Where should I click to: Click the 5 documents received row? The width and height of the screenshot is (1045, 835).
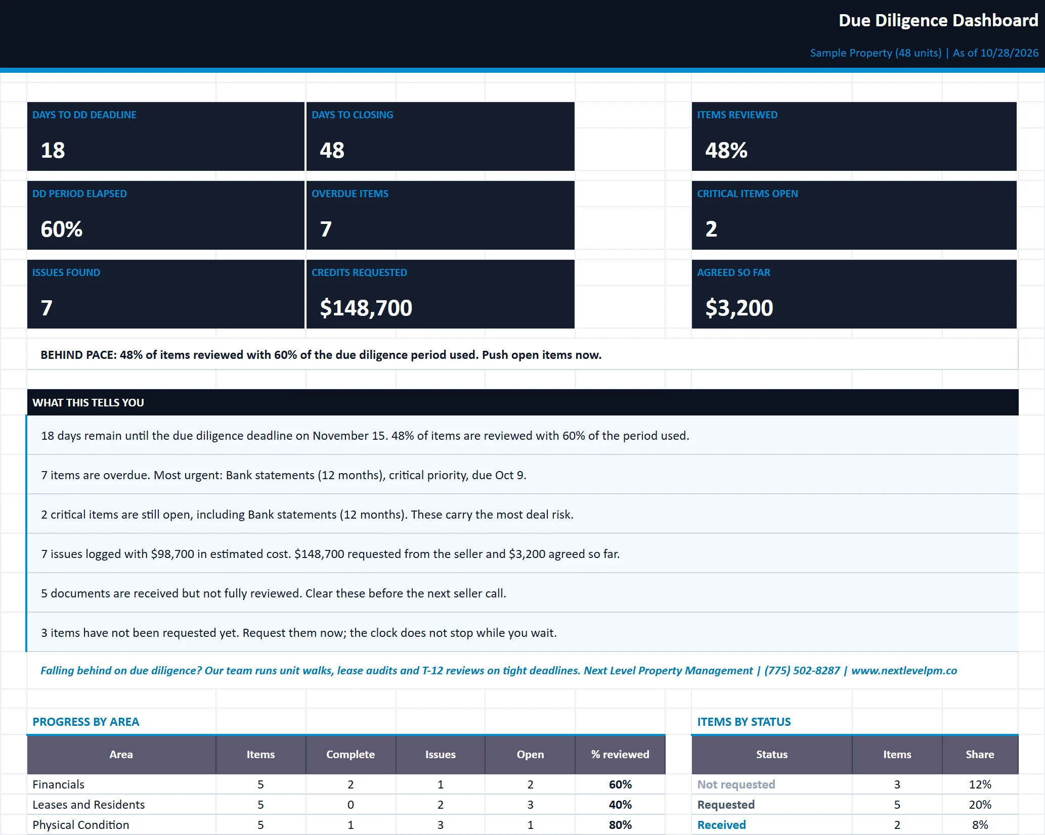(x=522, y=593)
